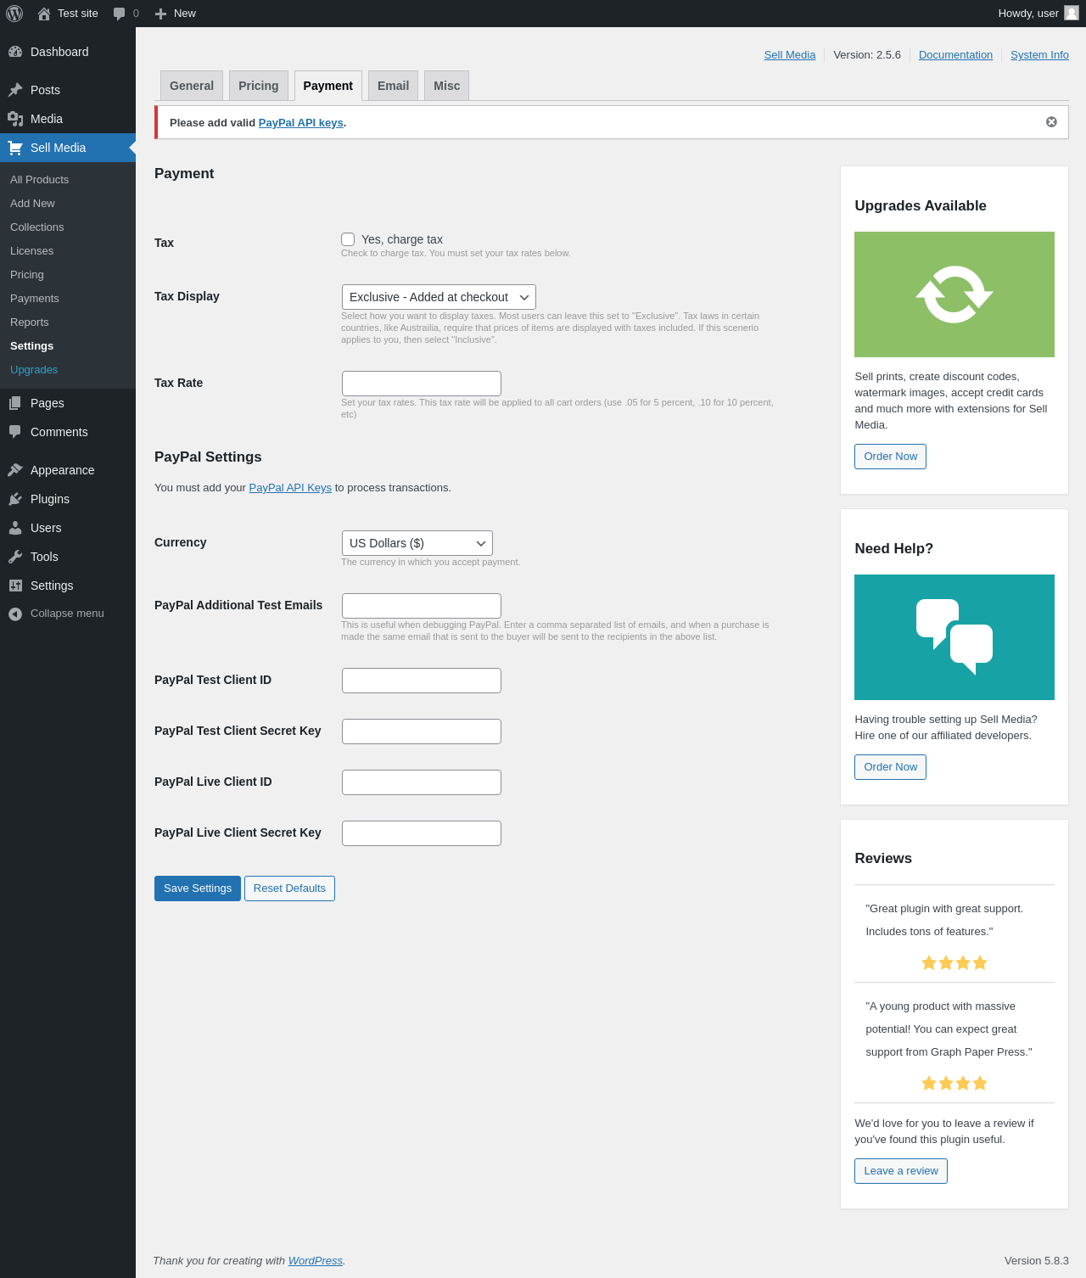Screen dimensions: 1086x1278
Task: Click the Posts pin icon
Action: pos(15,90)
